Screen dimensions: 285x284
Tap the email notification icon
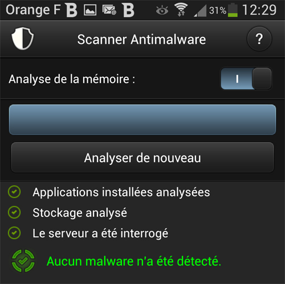click(109, 10)
